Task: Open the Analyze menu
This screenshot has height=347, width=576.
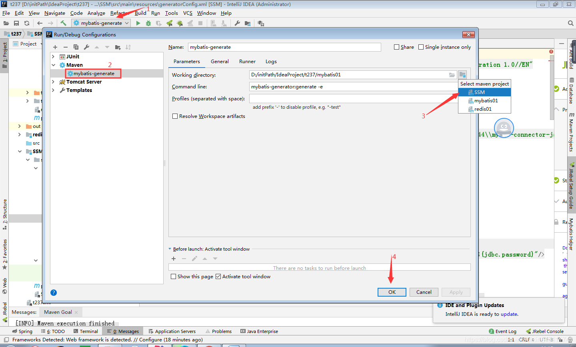Action: [x=96, y=13]
